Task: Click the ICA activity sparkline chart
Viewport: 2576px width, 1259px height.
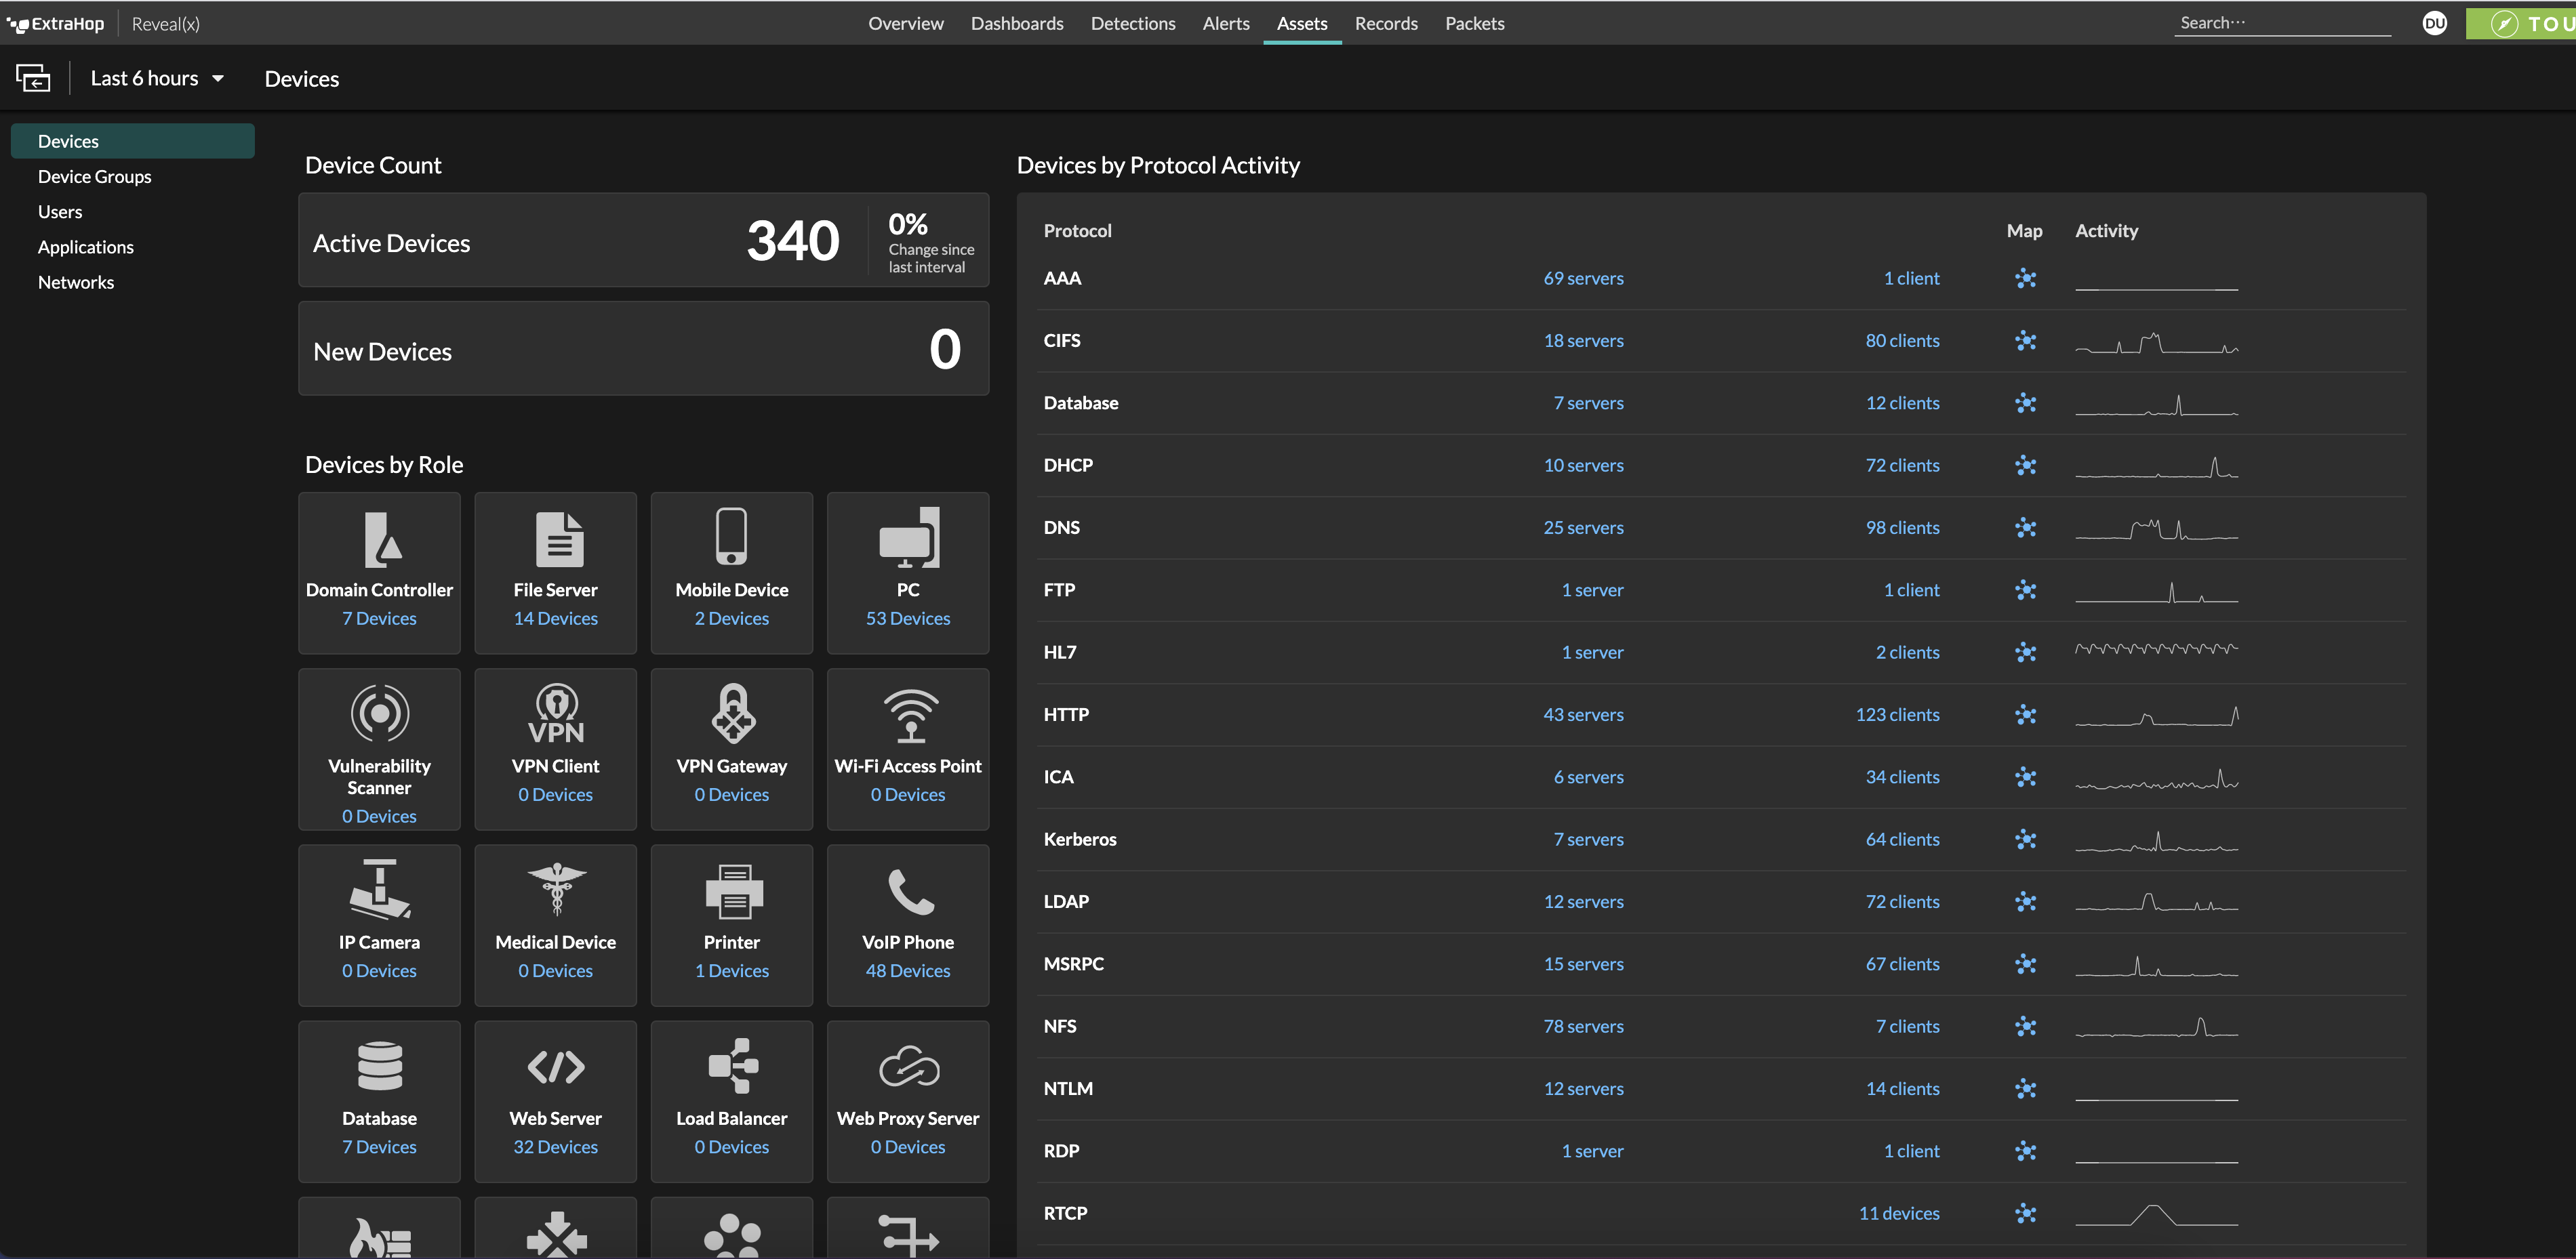Action: click(2156, 779)
